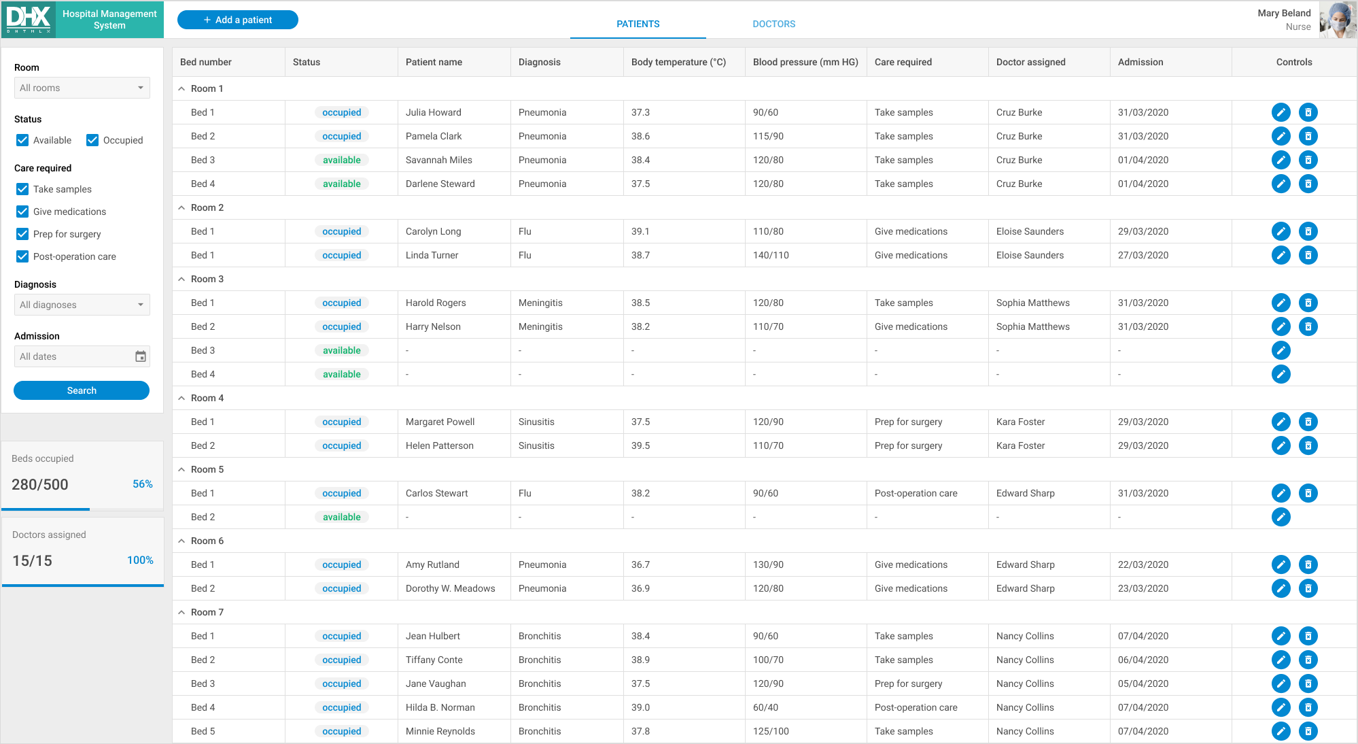Click the Search button
Screen dimensions: 1358x744
point(82,390)
